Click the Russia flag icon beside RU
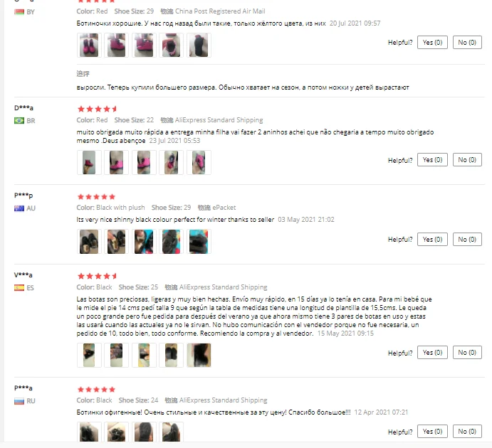 click(19, 401)
